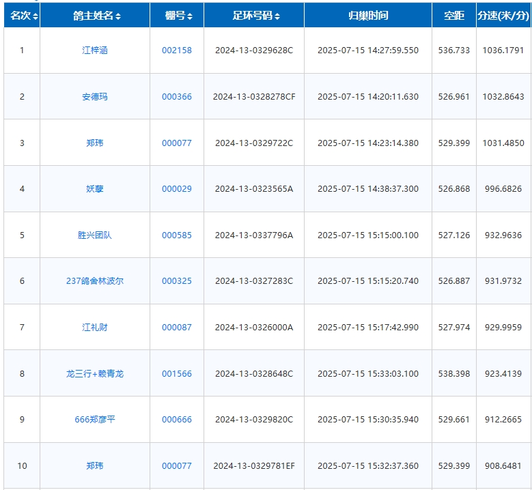This screenshot has width=532, height=490.
Task: Click loft number 000366
Action: point(177,97)
